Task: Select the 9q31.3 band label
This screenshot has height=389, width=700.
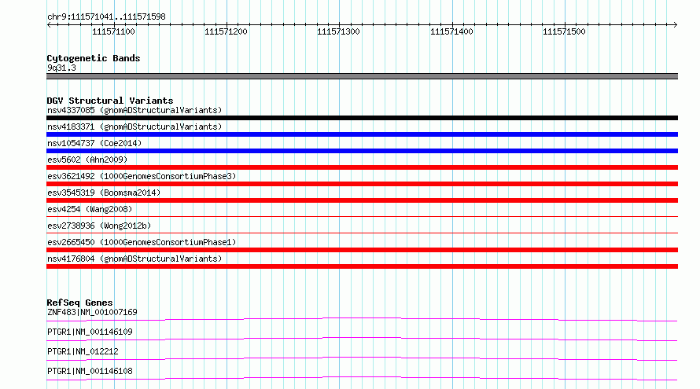Action: [x=61, y=68]
